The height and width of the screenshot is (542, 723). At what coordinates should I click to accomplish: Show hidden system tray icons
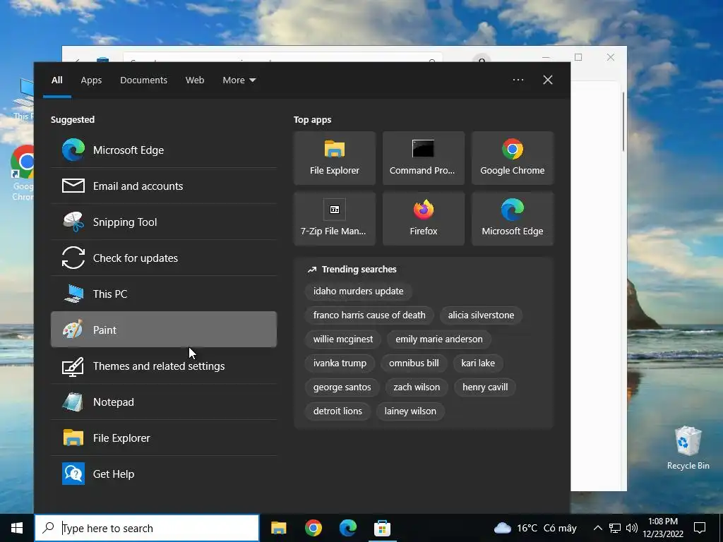tap(597, 528)
